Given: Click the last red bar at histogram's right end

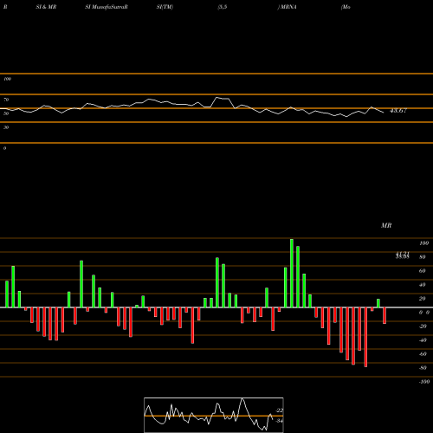Looking at the screenshot, I should pyautogui.click(x=385, y=315).
